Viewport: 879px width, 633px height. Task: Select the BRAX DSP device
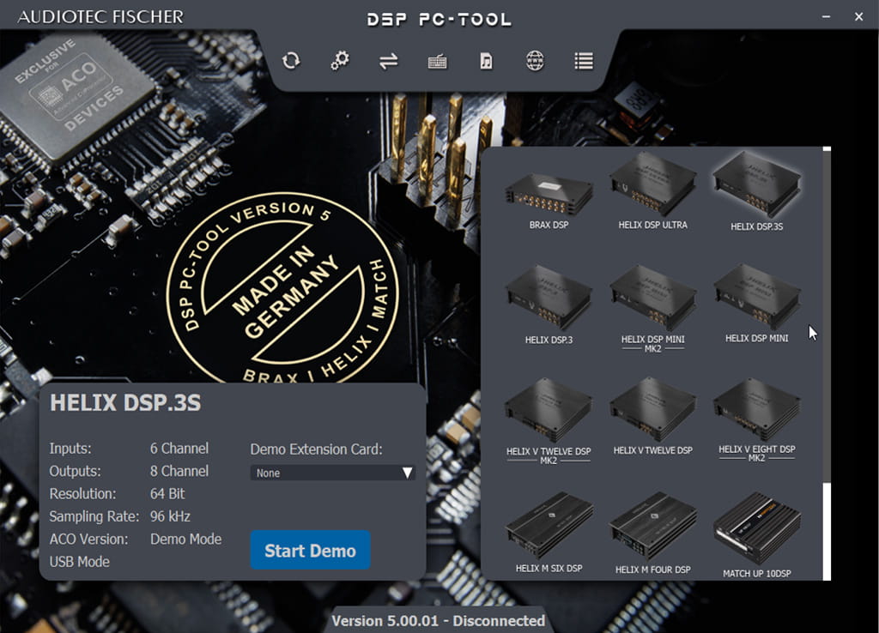549,201
